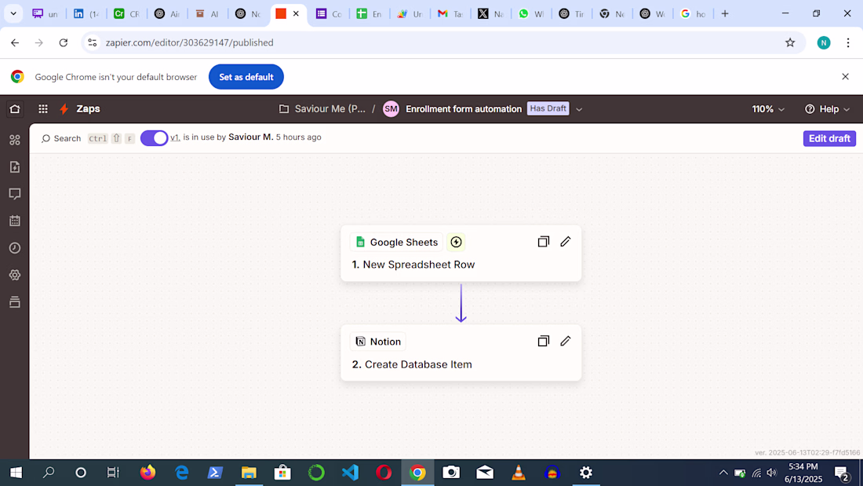Click the Search canvas field

pos(61,138)
